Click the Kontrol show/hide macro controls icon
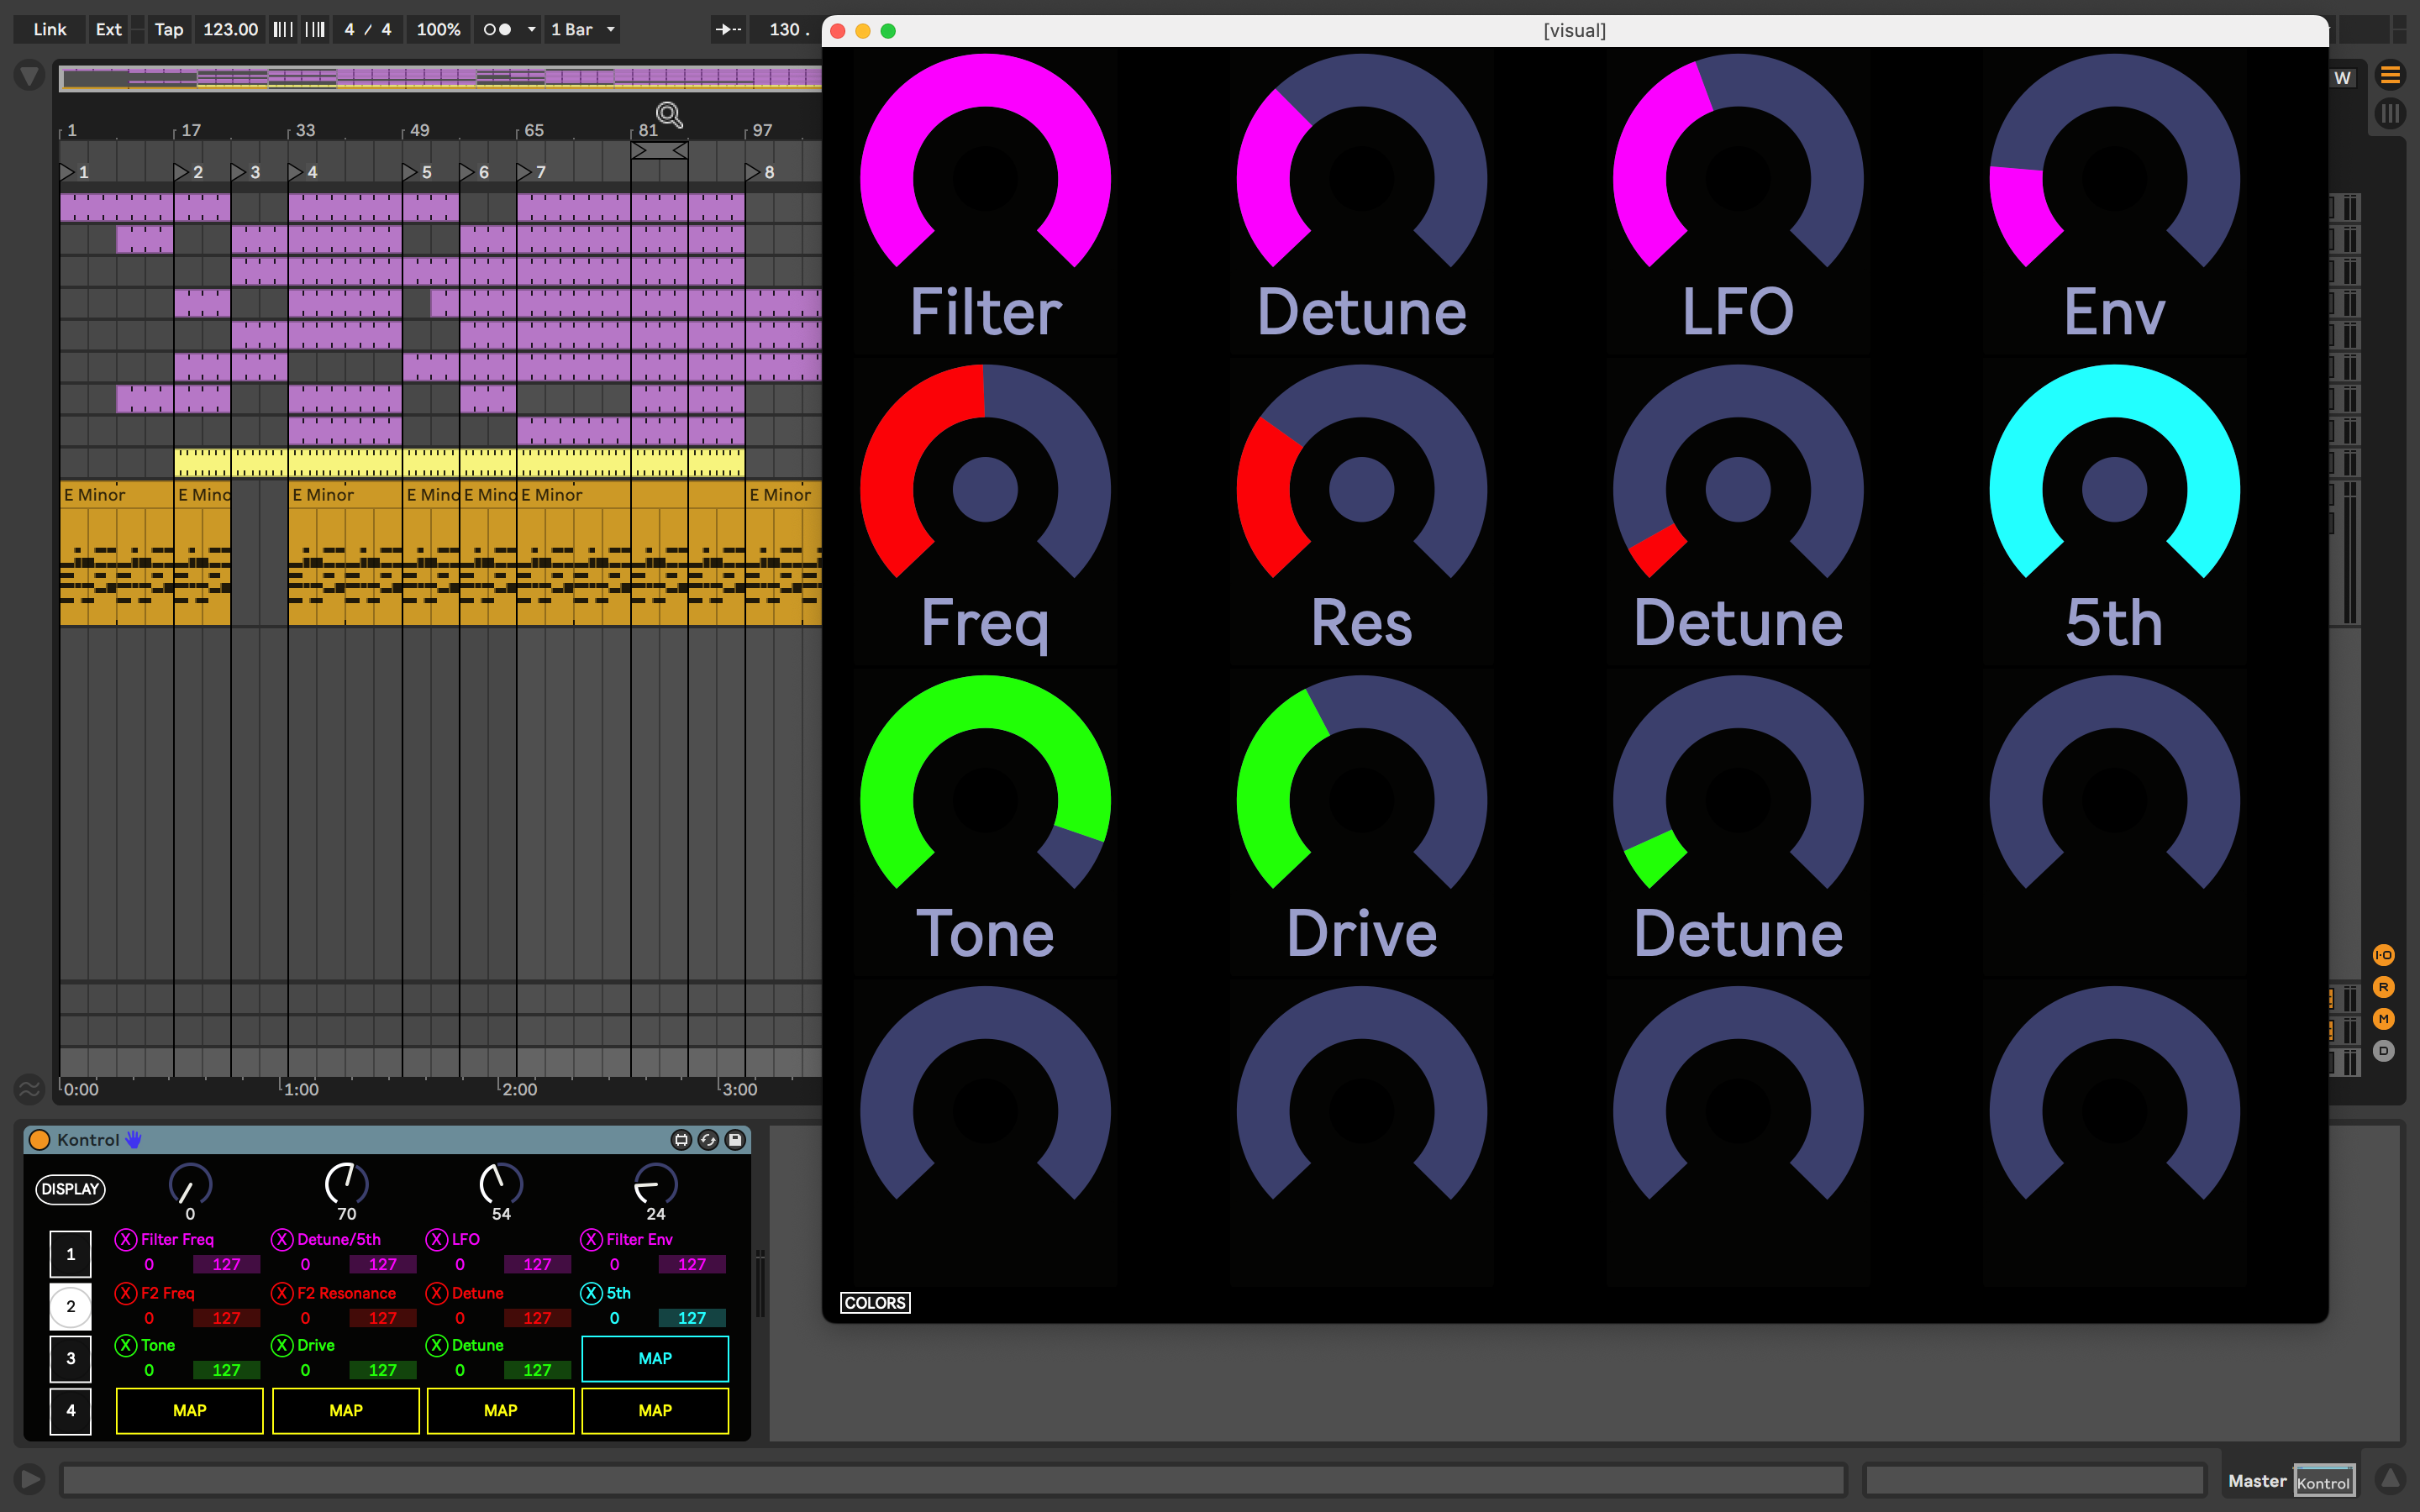The image size is (2420, 1512). pos(681,1140)
